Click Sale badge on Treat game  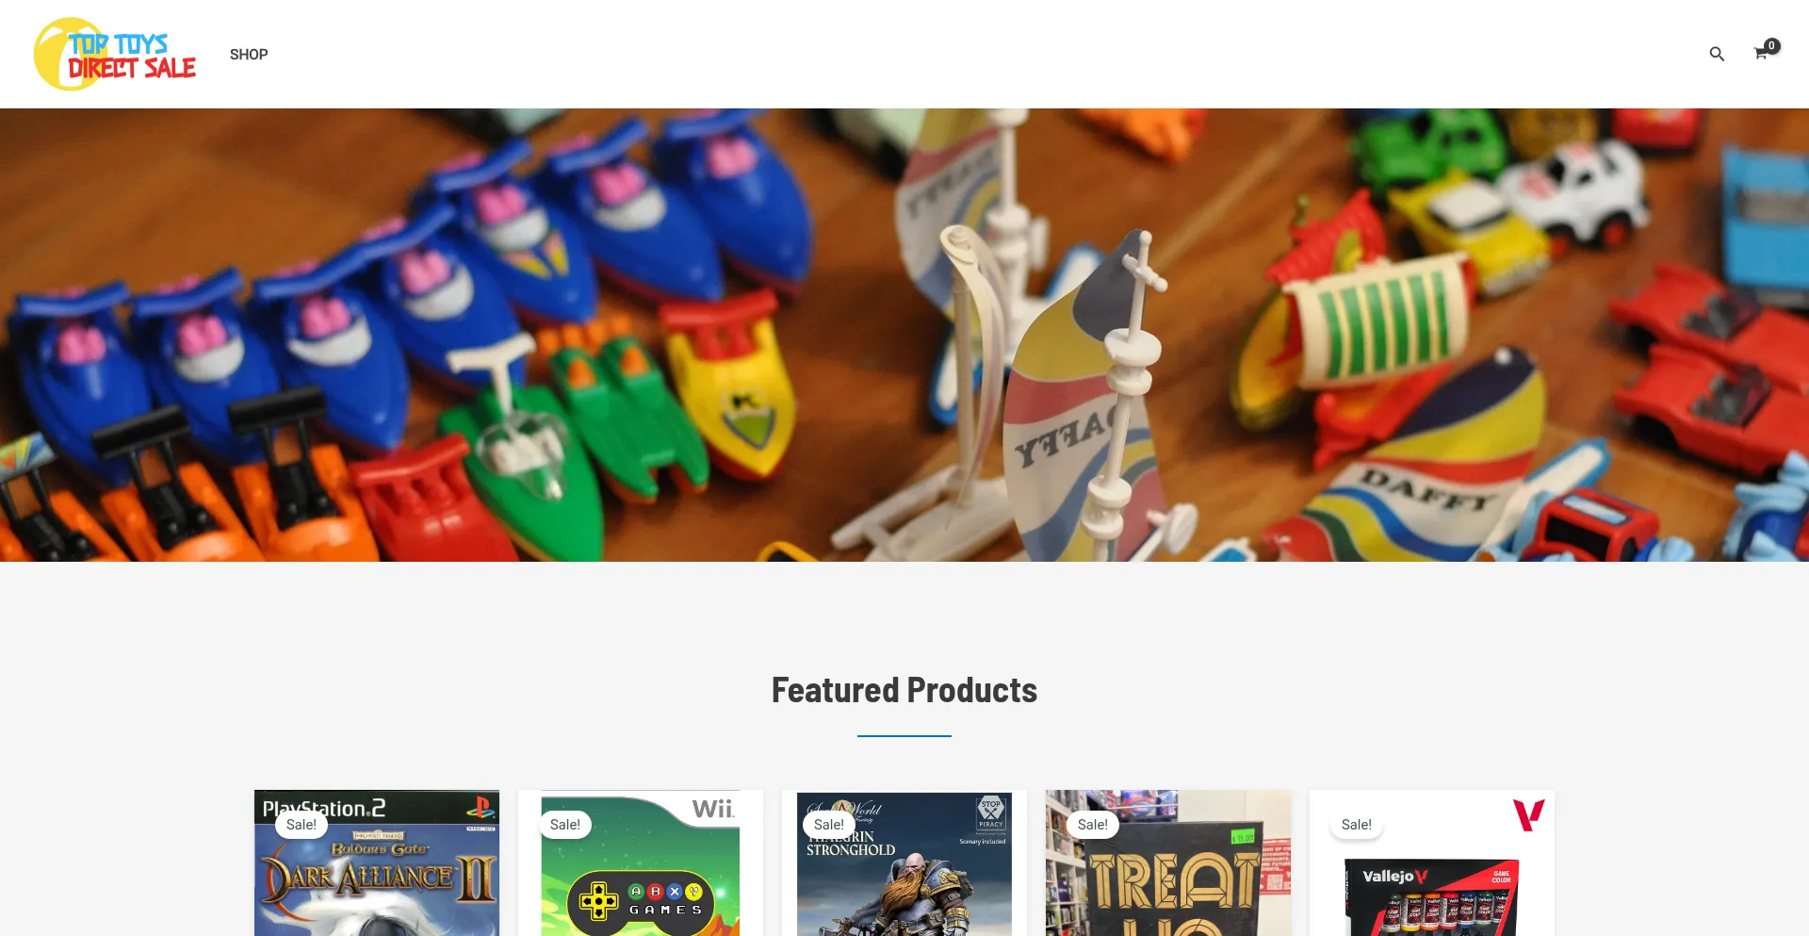[1093, 825]
